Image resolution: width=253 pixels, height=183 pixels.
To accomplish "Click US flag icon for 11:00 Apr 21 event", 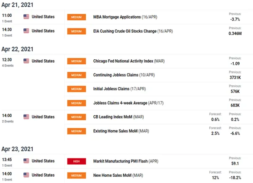I will (26, 17).
